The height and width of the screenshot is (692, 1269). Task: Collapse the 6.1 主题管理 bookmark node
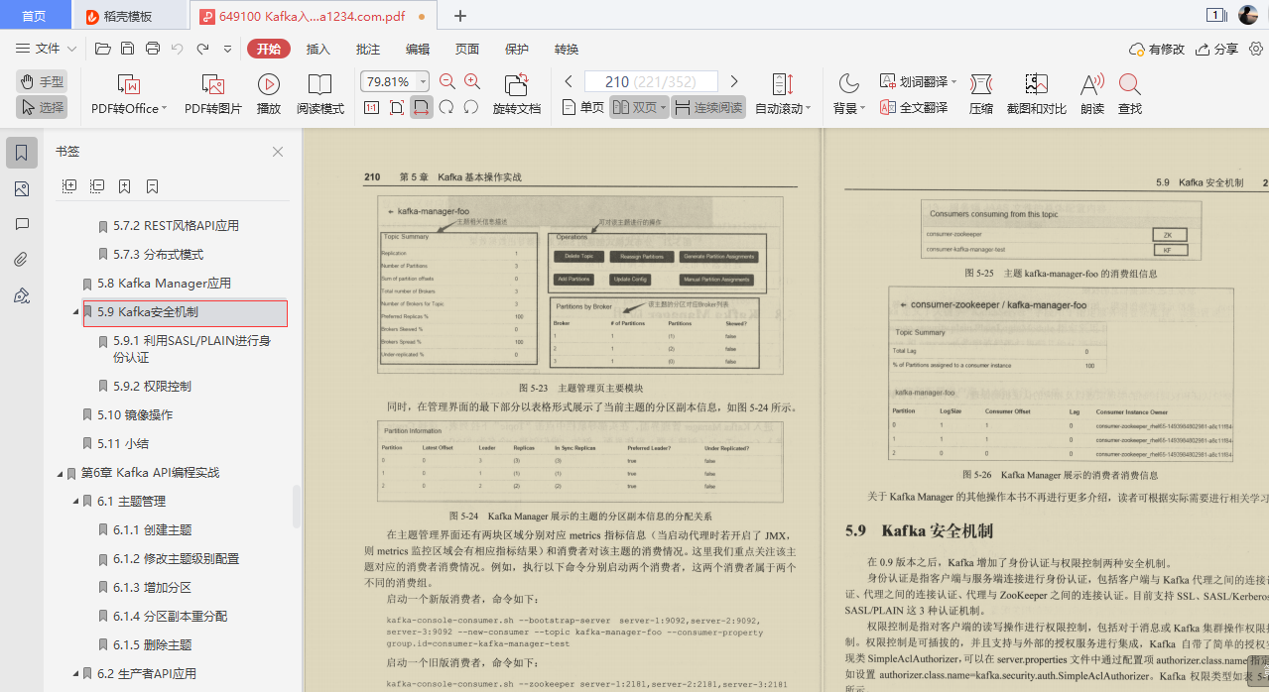point(74,501)
